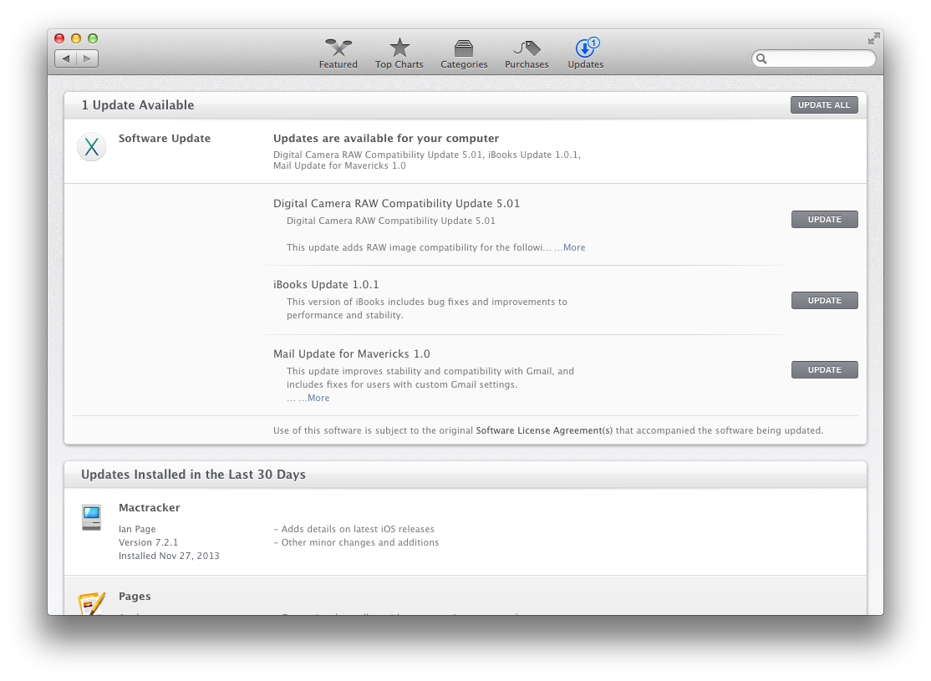
Task: Select the Mactracker title text
Action: tap(149, 508)
